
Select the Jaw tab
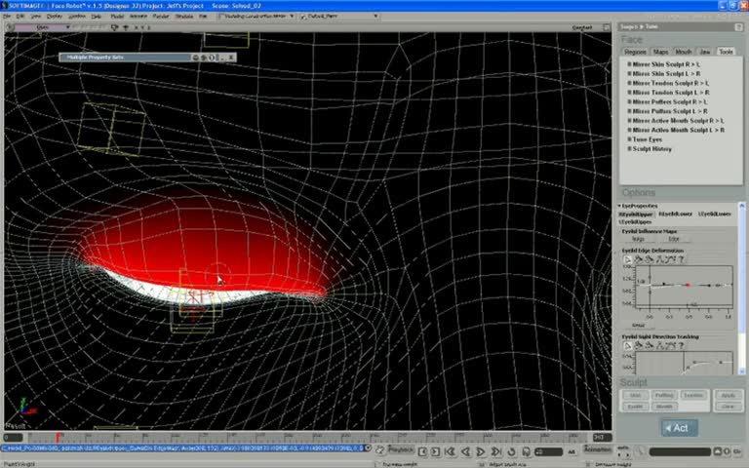pos(705,52)
